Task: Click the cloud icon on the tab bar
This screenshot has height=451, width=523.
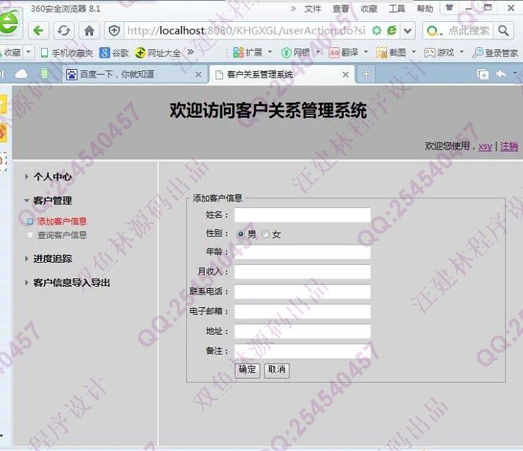Action: (21, 73)
